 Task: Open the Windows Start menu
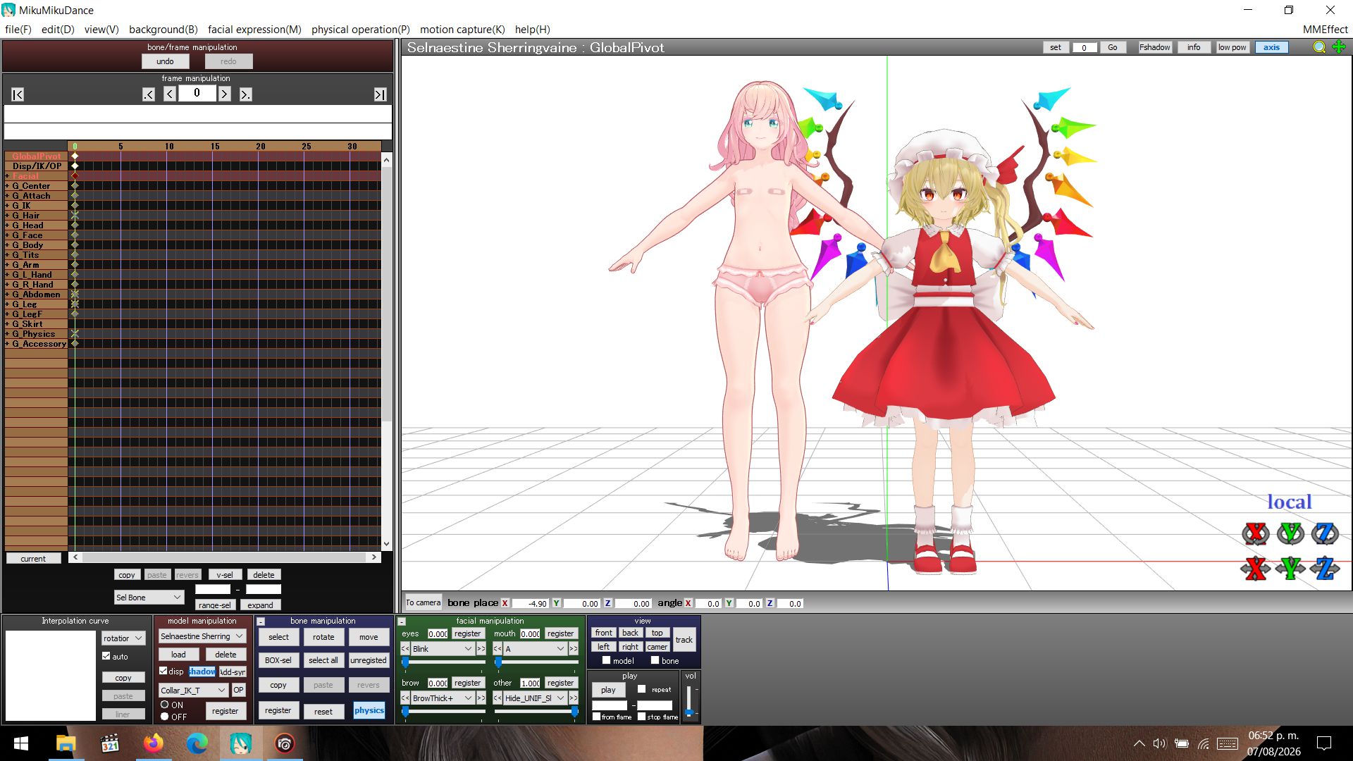21,743
